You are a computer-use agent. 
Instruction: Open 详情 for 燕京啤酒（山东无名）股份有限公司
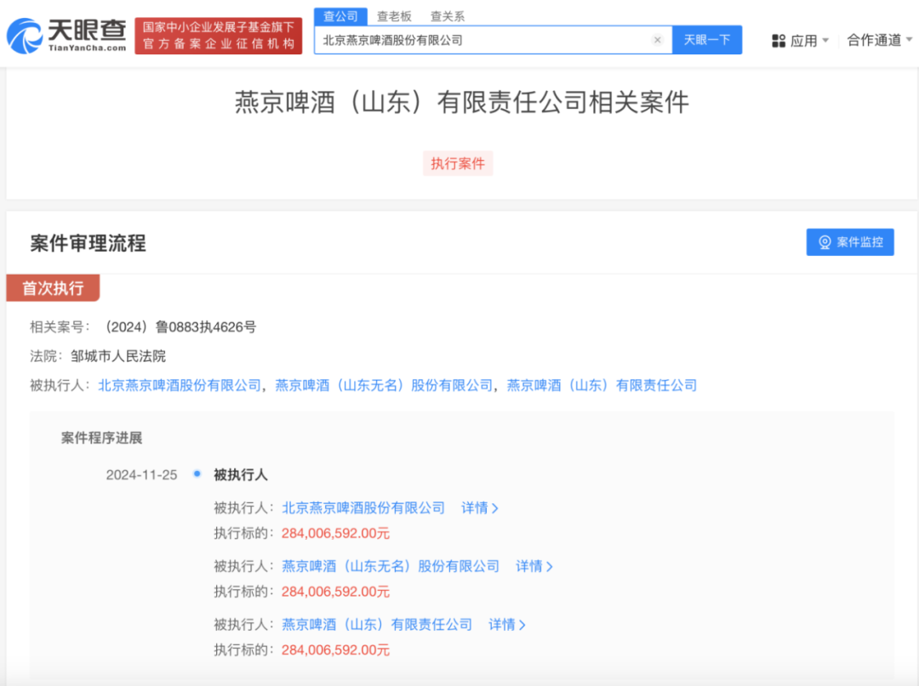click(x=534, y=566)
